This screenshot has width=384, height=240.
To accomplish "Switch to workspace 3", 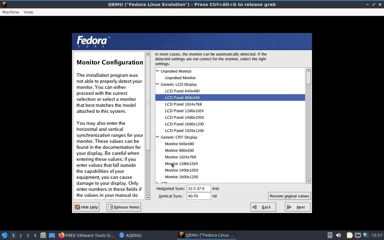I will point(28,235).
